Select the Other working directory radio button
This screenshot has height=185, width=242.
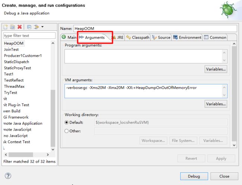(67, 131)
